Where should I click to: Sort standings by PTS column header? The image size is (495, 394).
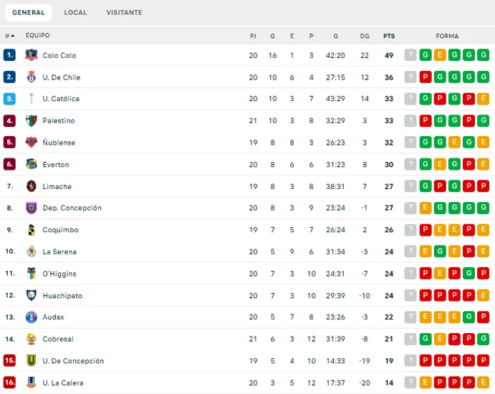389,36
